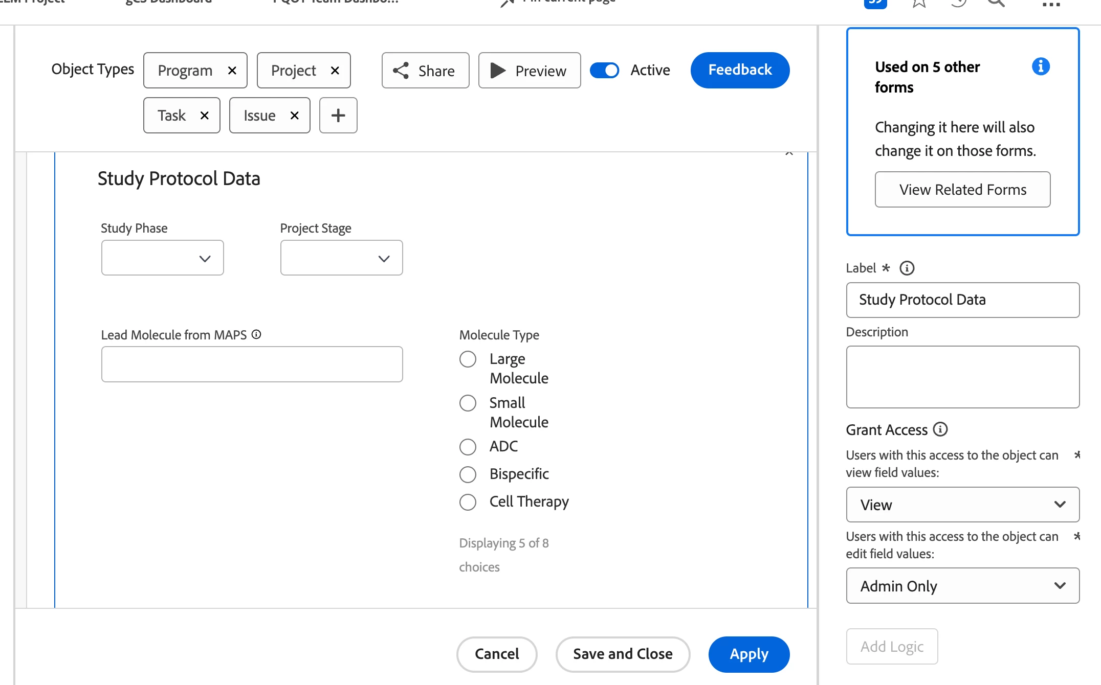Select the Cell Therapy radio option
1101x685 pixels.
(x=468, y=502)
